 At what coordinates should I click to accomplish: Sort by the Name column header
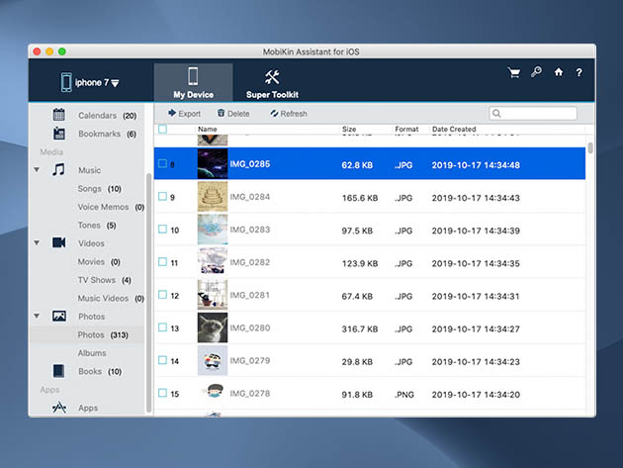[x=208, y=130]
